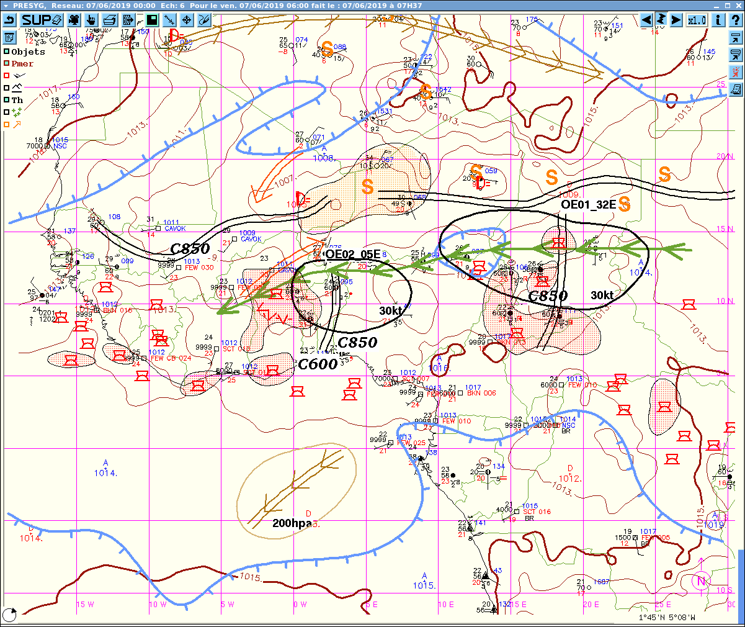Click the 'FEW CB 024' station report
This screenshot has height=627, width=745.
(x=171, y=358)
